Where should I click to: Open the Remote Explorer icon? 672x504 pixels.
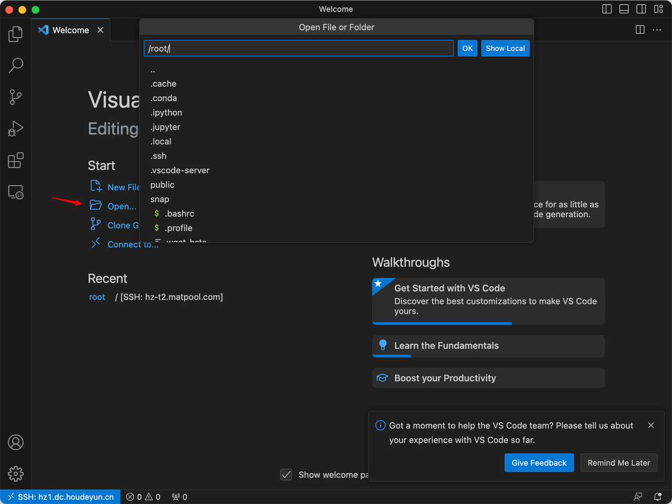click(x=16, y=192)
